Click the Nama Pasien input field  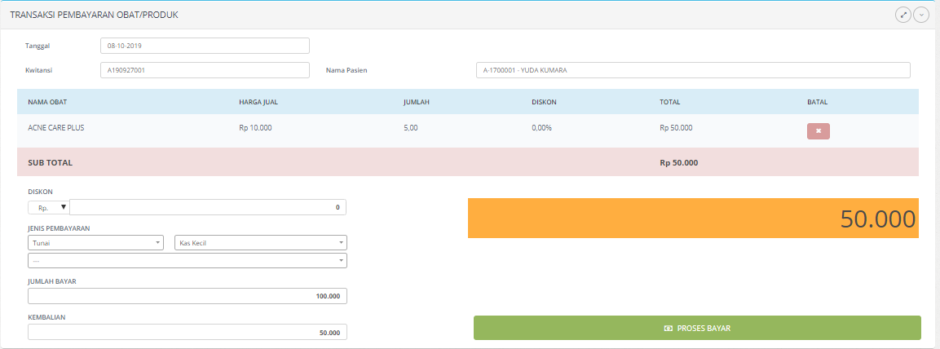pyautogui.click(x=692, y=70)
